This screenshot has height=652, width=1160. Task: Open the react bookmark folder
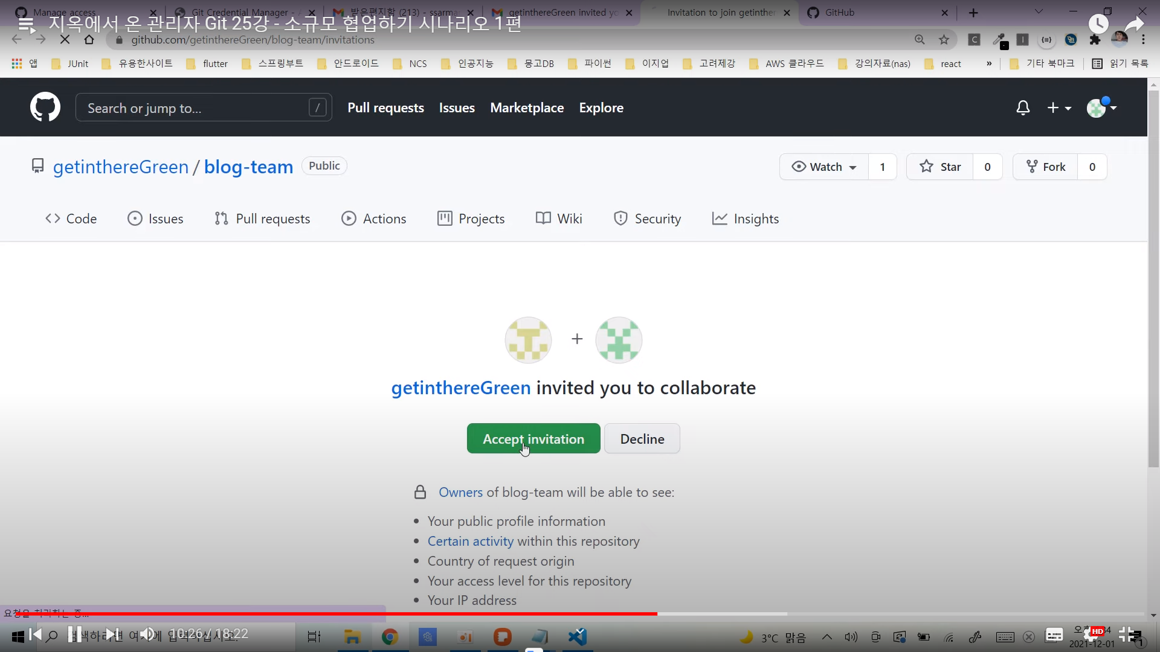[x=943, y=63]
